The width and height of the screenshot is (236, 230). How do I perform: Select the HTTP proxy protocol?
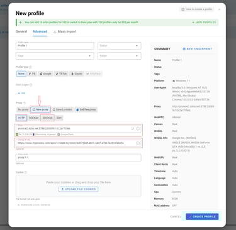pyautogui.click(x=21, y=118)
